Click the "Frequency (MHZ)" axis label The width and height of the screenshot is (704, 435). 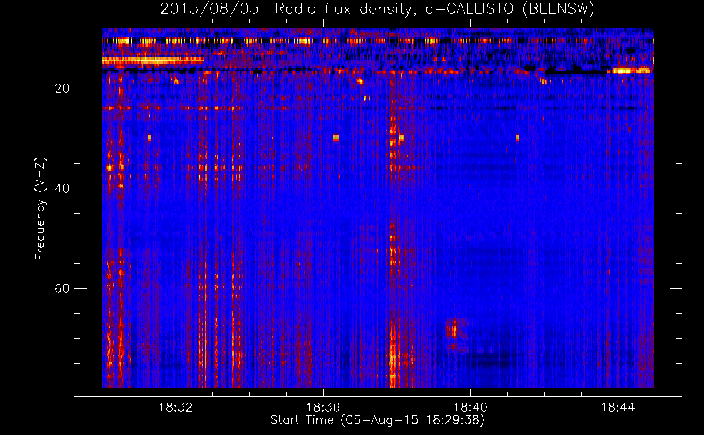point(40,209)
